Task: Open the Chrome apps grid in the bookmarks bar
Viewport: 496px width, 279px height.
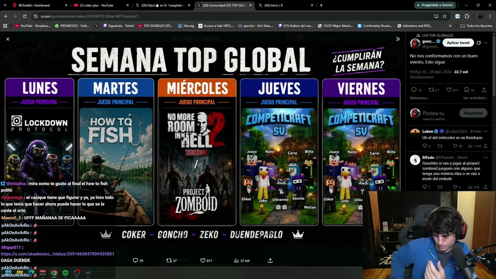Action: click(5, 26)
